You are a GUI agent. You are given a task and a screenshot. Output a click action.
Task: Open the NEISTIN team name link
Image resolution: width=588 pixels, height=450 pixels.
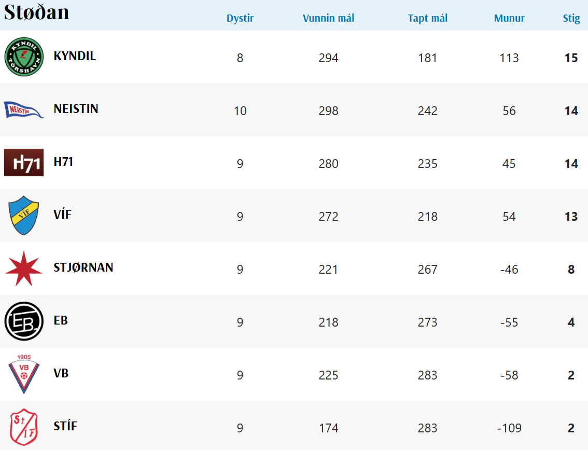pos(76,109)
